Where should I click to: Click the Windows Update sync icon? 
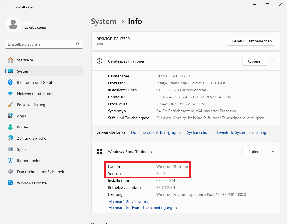pos(10,183)
